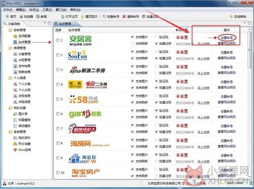Open 刷新结果 in navigation tree

click(x=22, y=72)
